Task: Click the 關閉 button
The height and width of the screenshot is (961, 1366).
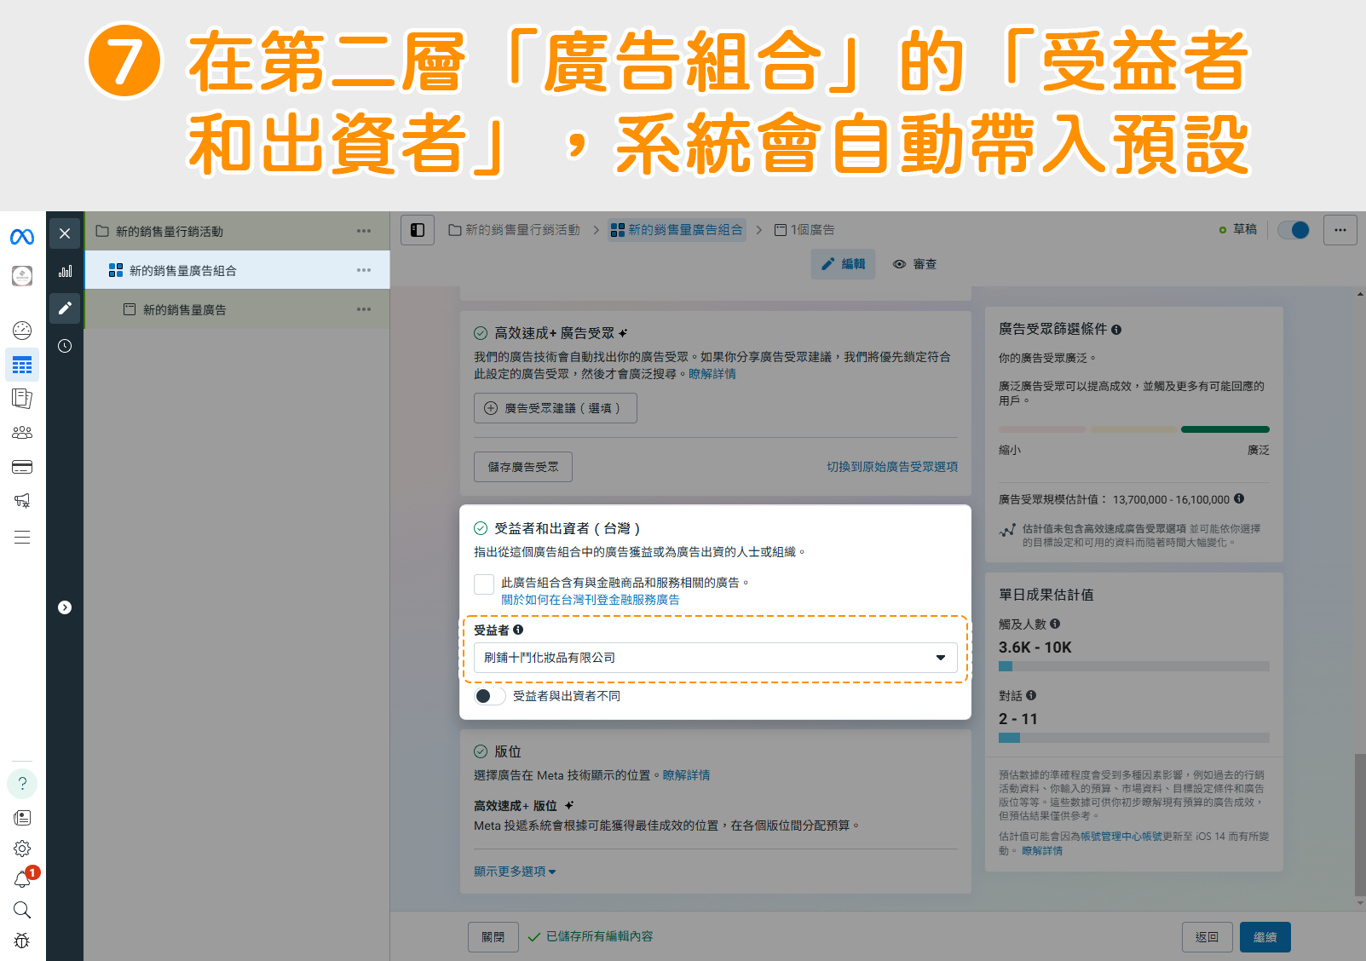Action: click(493, 937)
